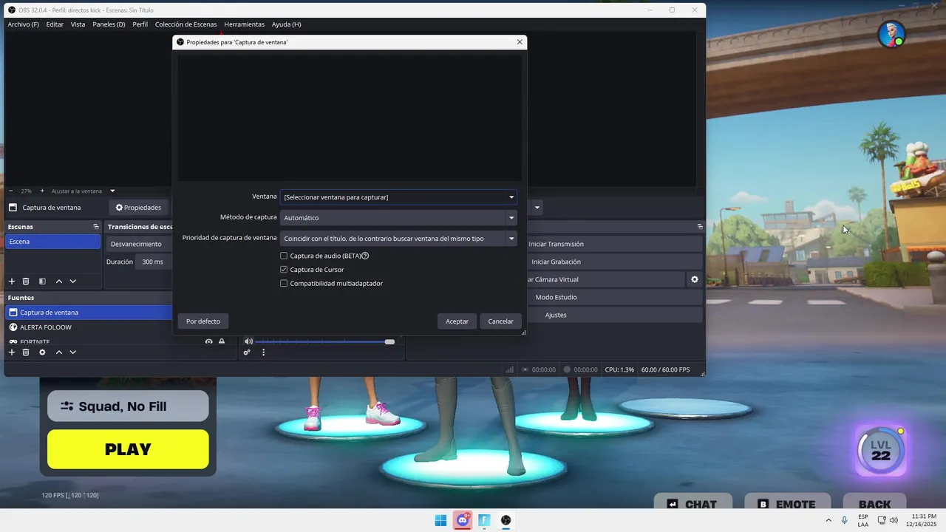Click the lock icon on FORTNITE source
946x532 pixels.
[222, 342]
